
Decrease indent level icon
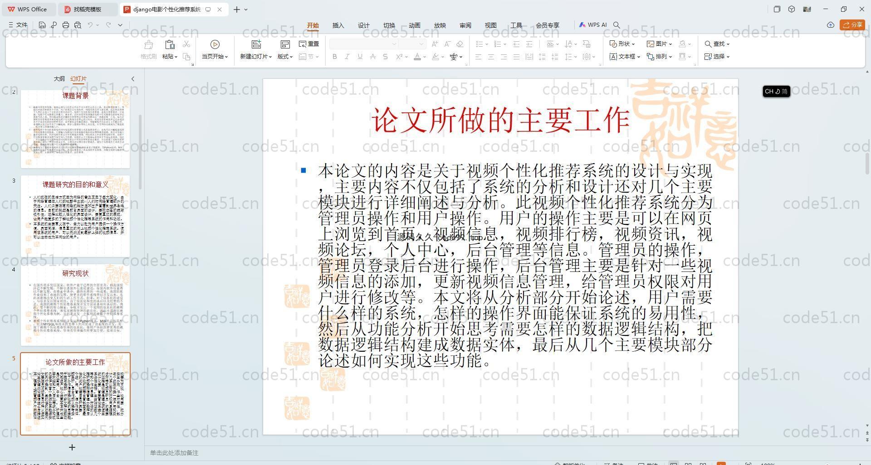coord(516,44)
